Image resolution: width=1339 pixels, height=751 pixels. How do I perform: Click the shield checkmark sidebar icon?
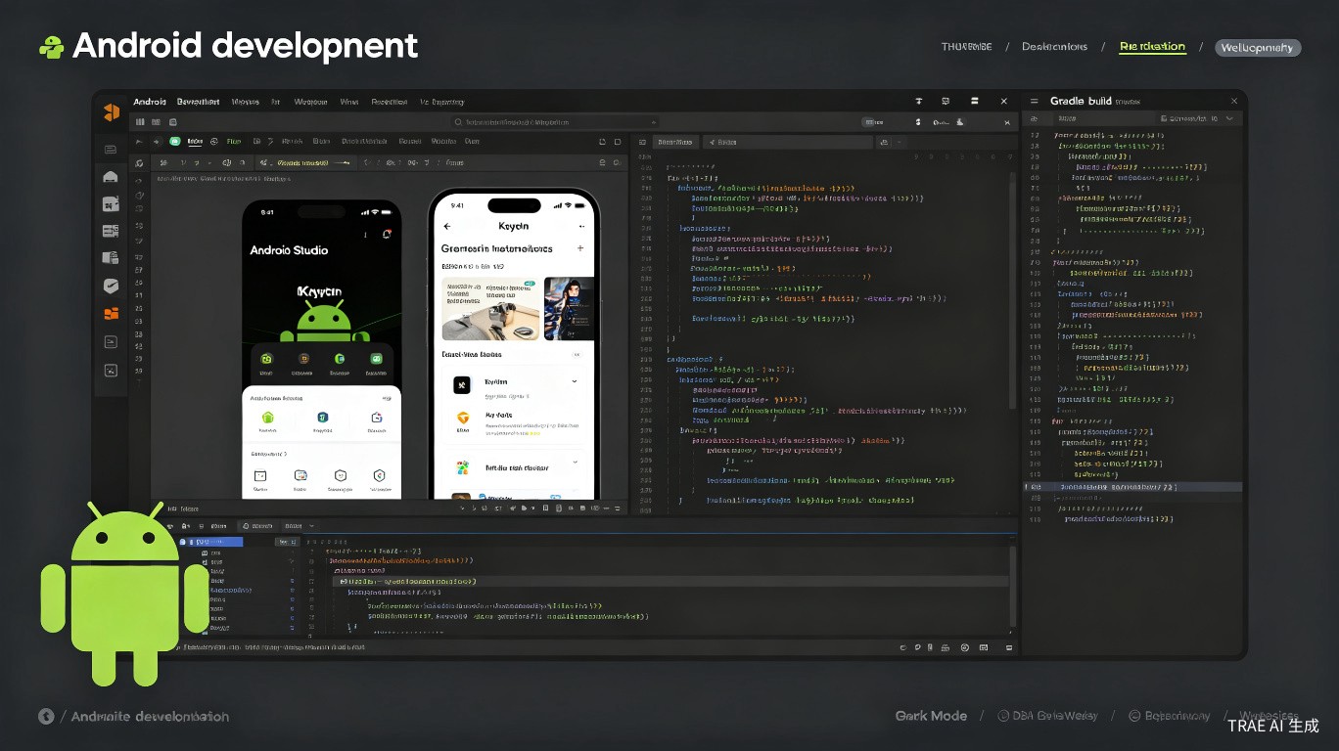point(111,287)
